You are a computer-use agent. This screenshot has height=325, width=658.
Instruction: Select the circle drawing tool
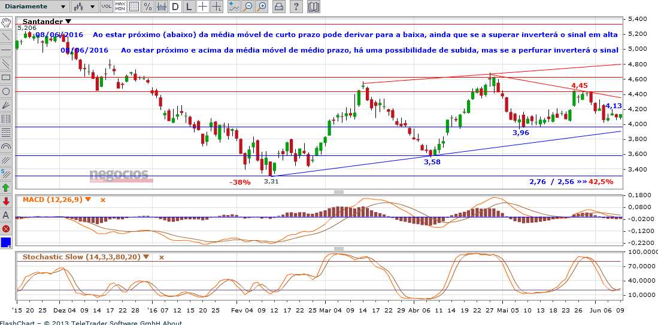click(7, 91)
